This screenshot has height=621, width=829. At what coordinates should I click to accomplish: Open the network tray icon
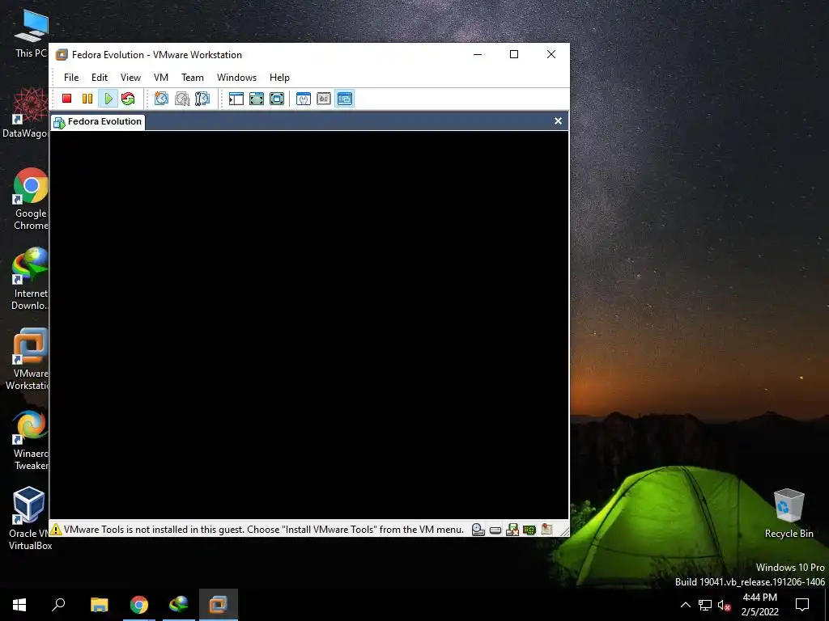pyautogui.click(x=705, y=605)
